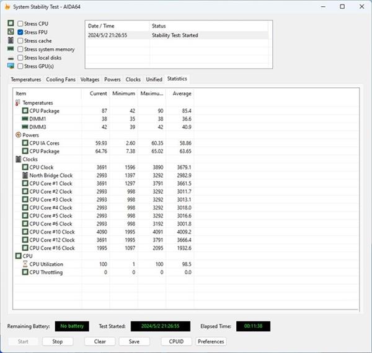The image size is (372, 353).
Task: Click the Item column header
Action: 47,94
